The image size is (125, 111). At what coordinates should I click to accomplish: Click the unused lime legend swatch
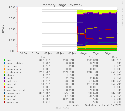(x=4, y=84)
